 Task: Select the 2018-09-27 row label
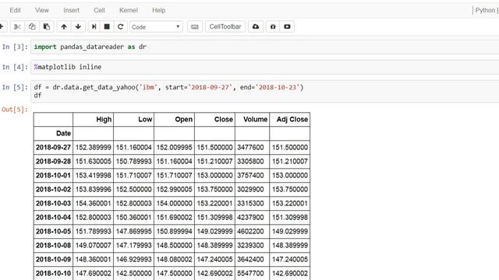(x=53, y=147)
